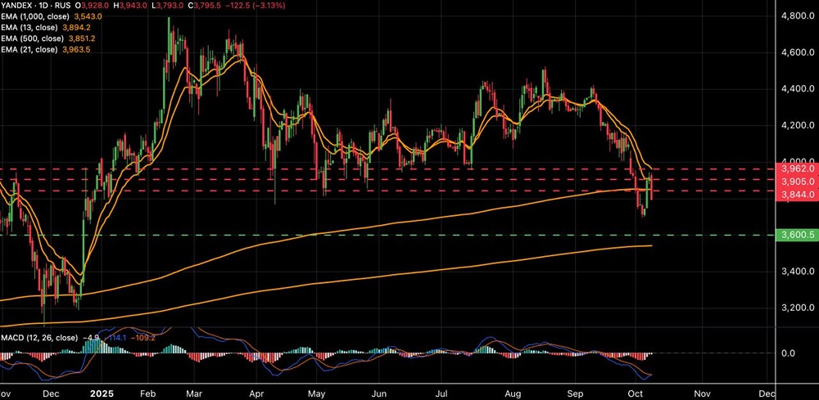Click the Feb label on time axis
The height and width of the screenshot is (400, 819).
[147, 393]
